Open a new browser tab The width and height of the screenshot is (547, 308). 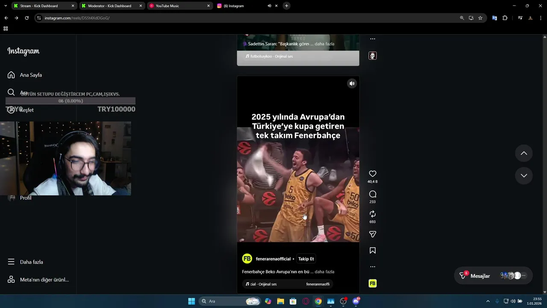[x=286, y=6]
